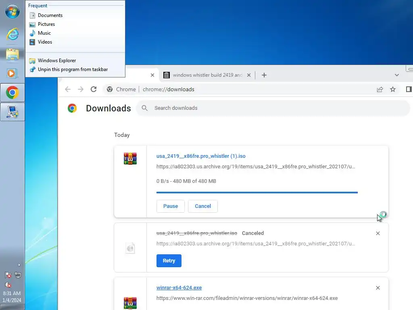
Task: Share this page icon
Action: coord(380,89)
